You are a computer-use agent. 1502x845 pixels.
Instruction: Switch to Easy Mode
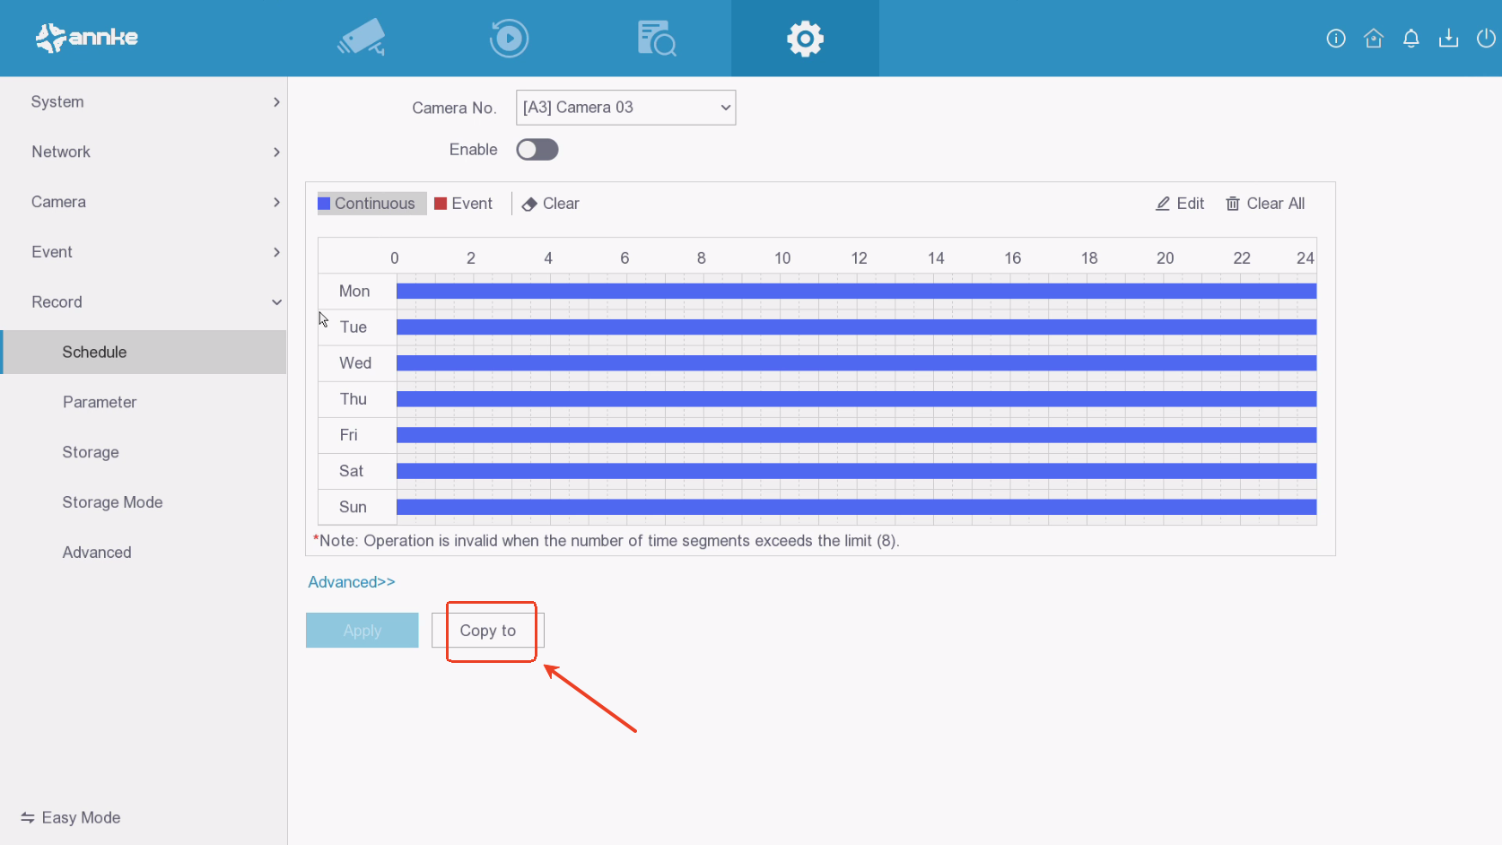pyautogui.click(x=71, y=817)
